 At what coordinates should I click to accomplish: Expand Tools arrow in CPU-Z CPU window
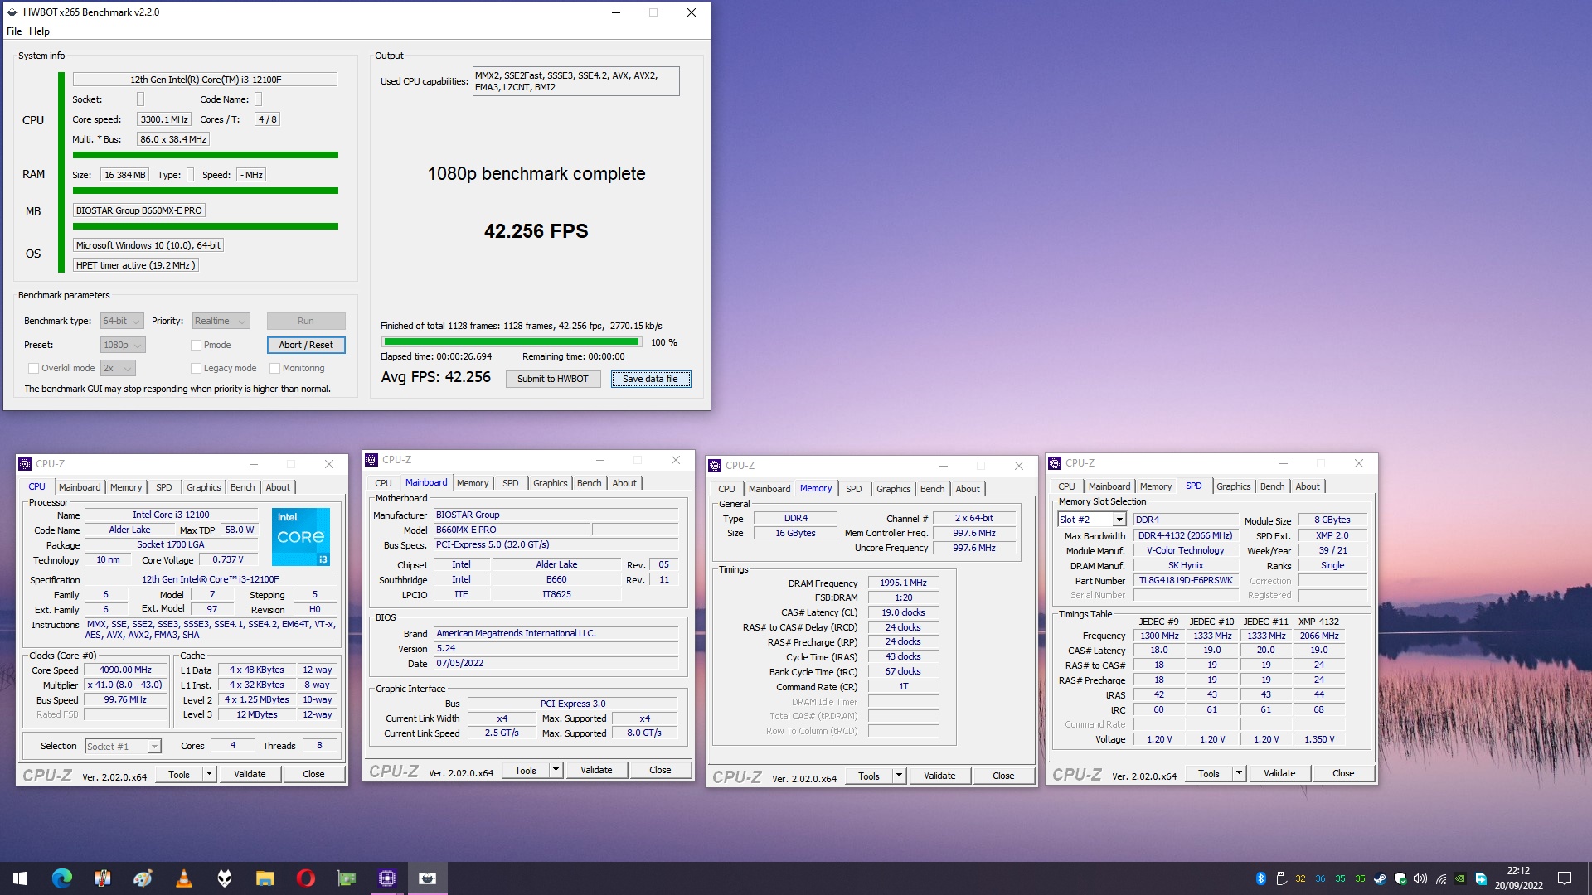[x=210, y=775]
